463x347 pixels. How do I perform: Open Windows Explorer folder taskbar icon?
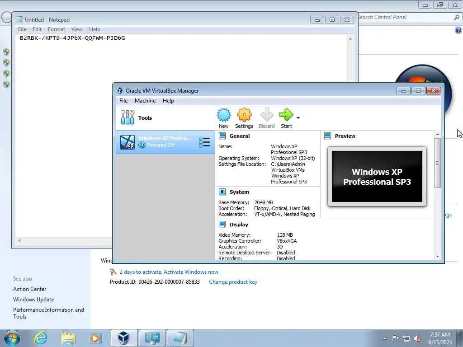pos(69,338)
